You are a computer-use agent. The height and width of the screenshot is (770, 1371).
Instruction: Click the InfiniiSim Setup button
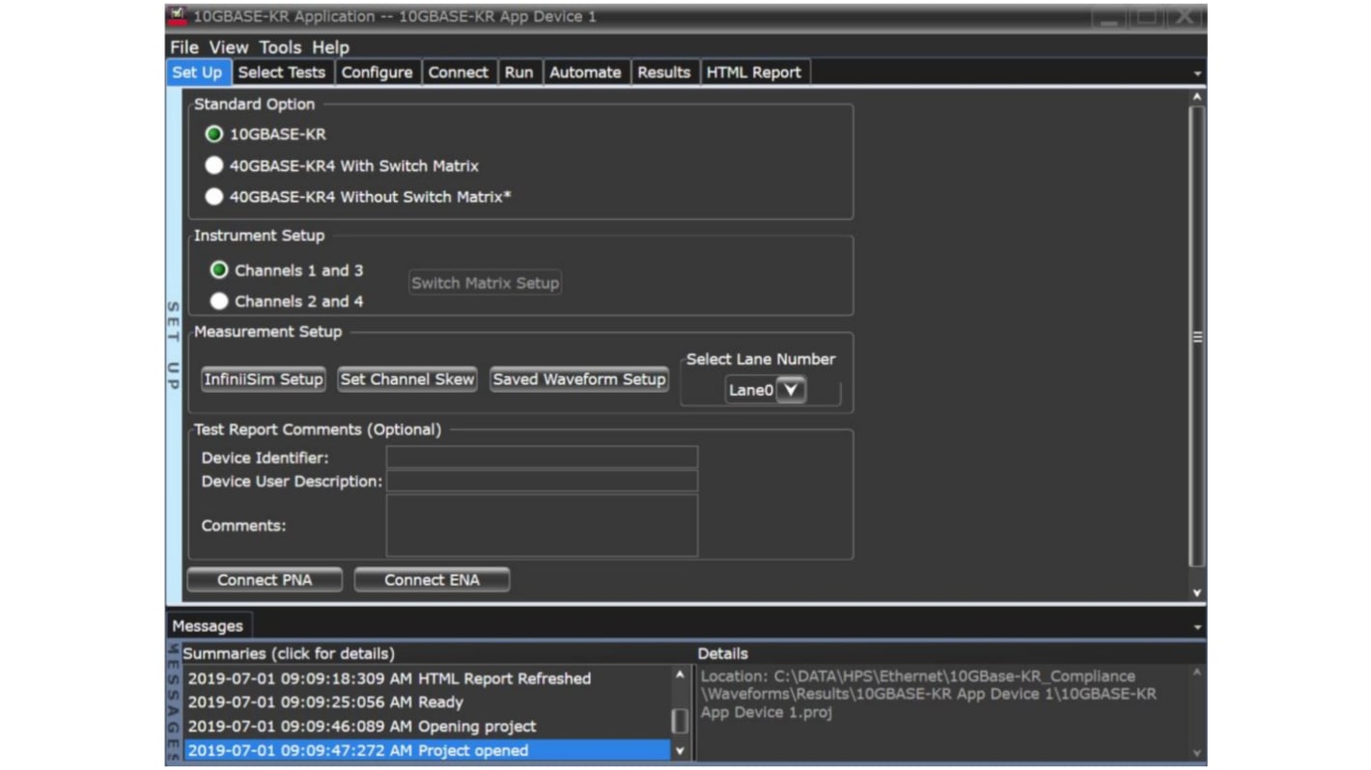coord(264,379)
